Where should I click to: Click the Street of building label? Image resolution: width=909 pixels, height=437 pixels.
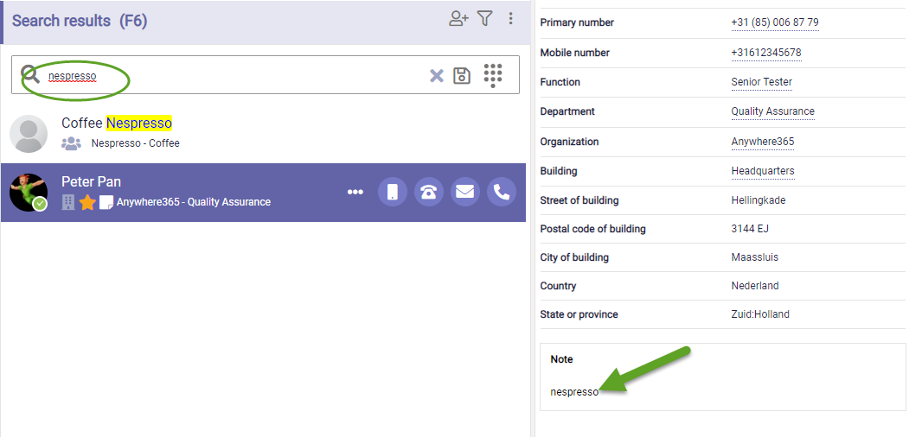(x=579, y=201)
